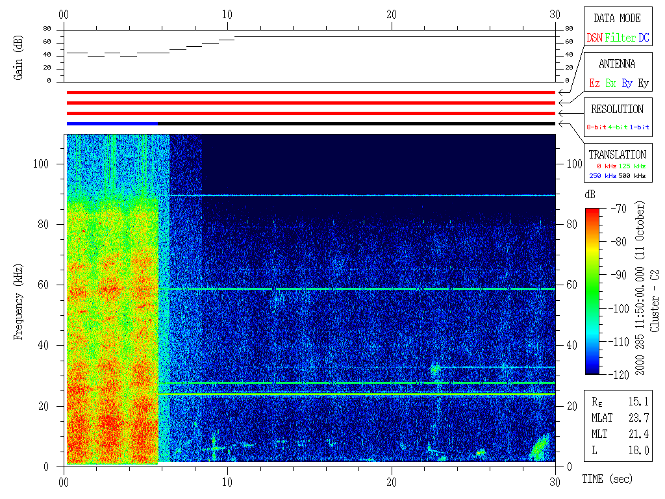The image size is (665, 499).
Task: Click the blue segment of the translation bar
Action: 112,123
